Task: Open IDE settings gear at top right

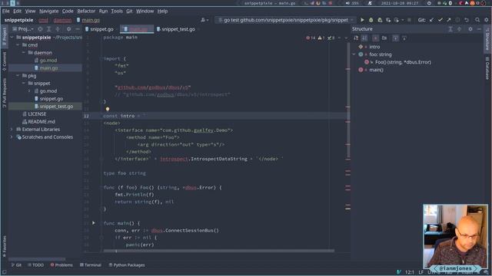Action: click(x=486, y=20)
